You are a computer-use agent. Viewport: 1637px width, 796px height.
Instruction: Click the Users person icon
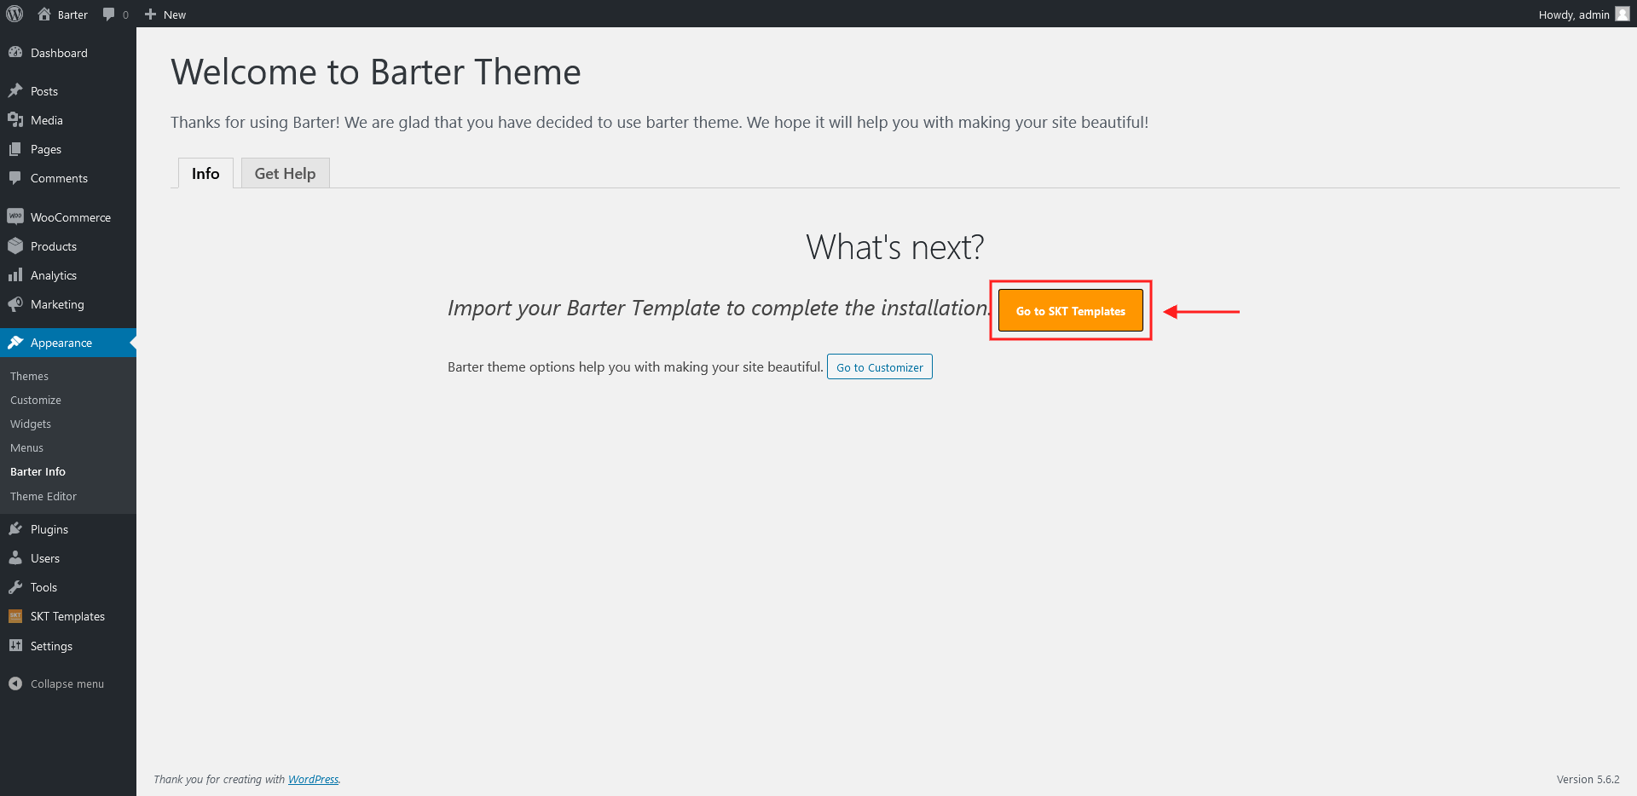(x=15, y=557)
